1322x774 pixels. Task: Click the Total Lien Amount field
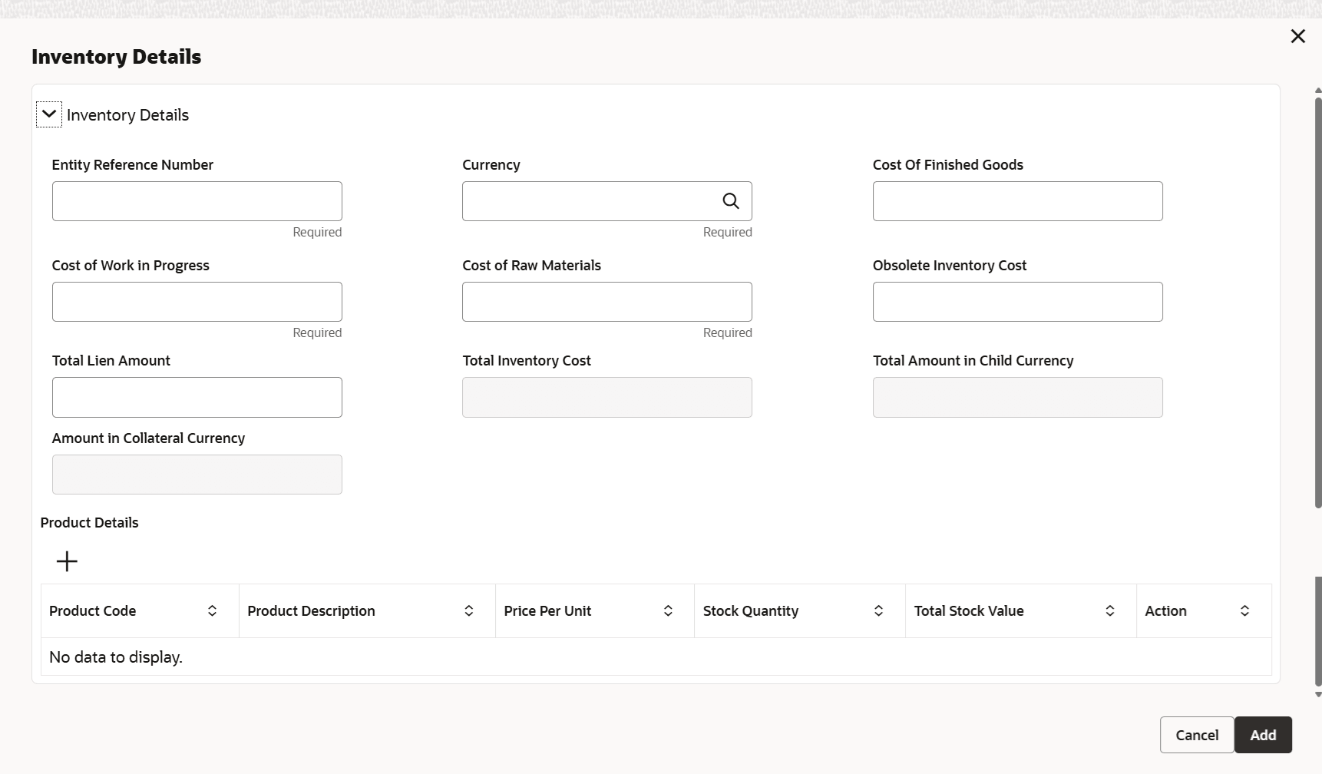click(x=197, y=397)
